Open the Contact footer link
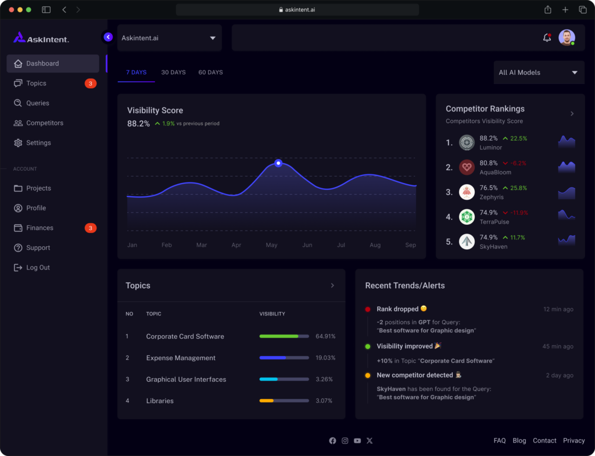595x456 pixels. [544, 440]
